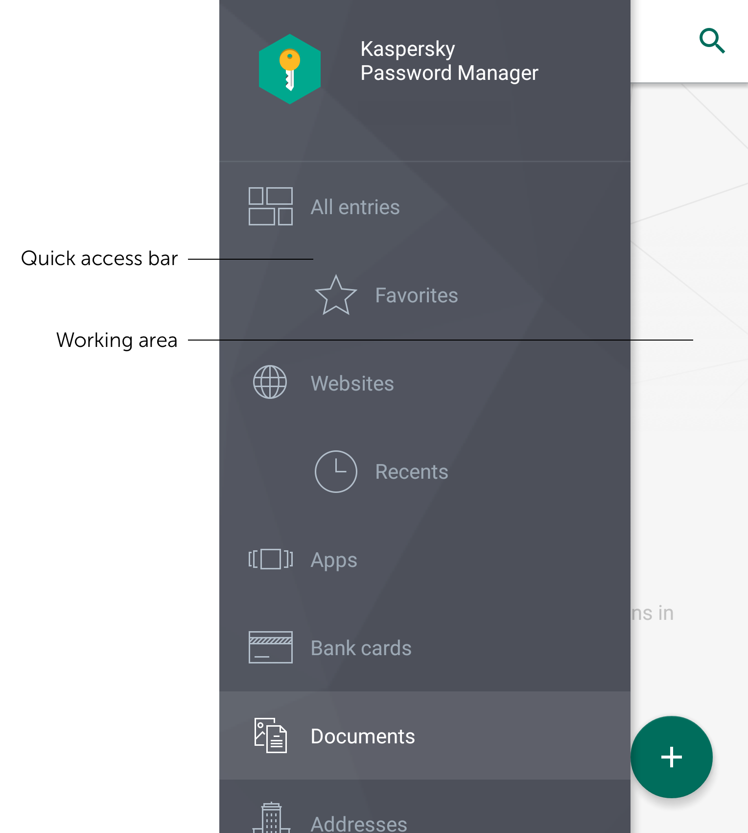Viewport: 748px width, 833px height.
Task: Click the All entries grid icon
Action: pyautogui.click(x=271, y=206)
